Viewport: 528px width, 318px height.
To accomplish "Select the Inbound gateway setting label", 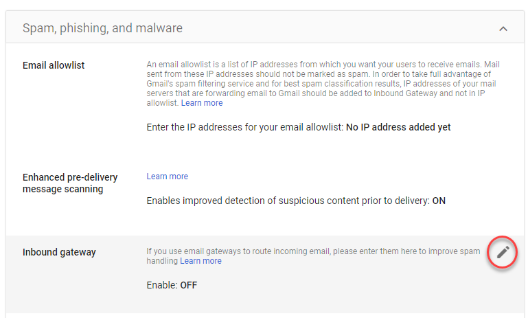I will pos(59,252).
